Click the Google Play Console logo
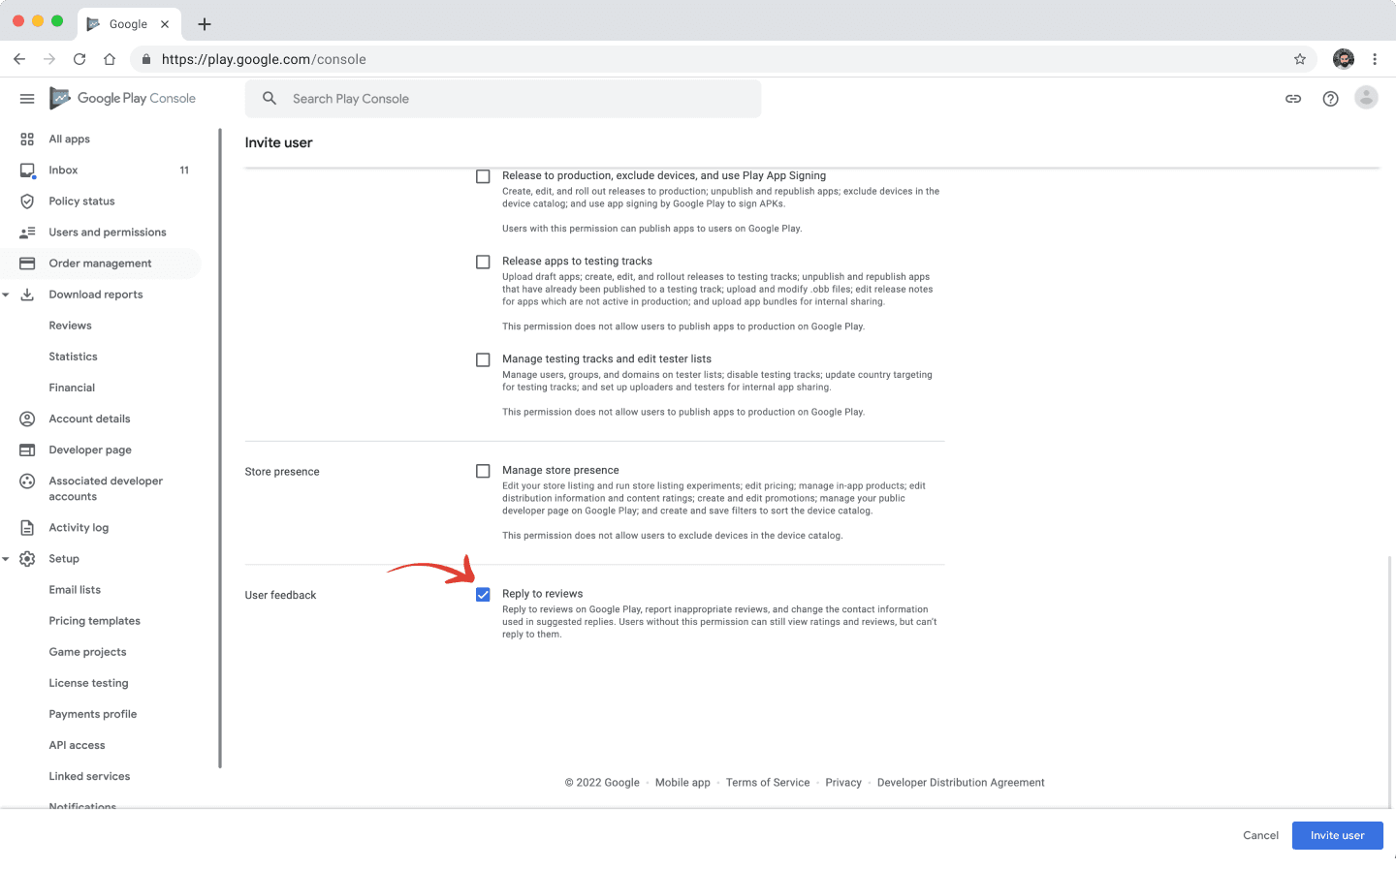The height and width of the screenshot is (869, 1396). [123, 99]
